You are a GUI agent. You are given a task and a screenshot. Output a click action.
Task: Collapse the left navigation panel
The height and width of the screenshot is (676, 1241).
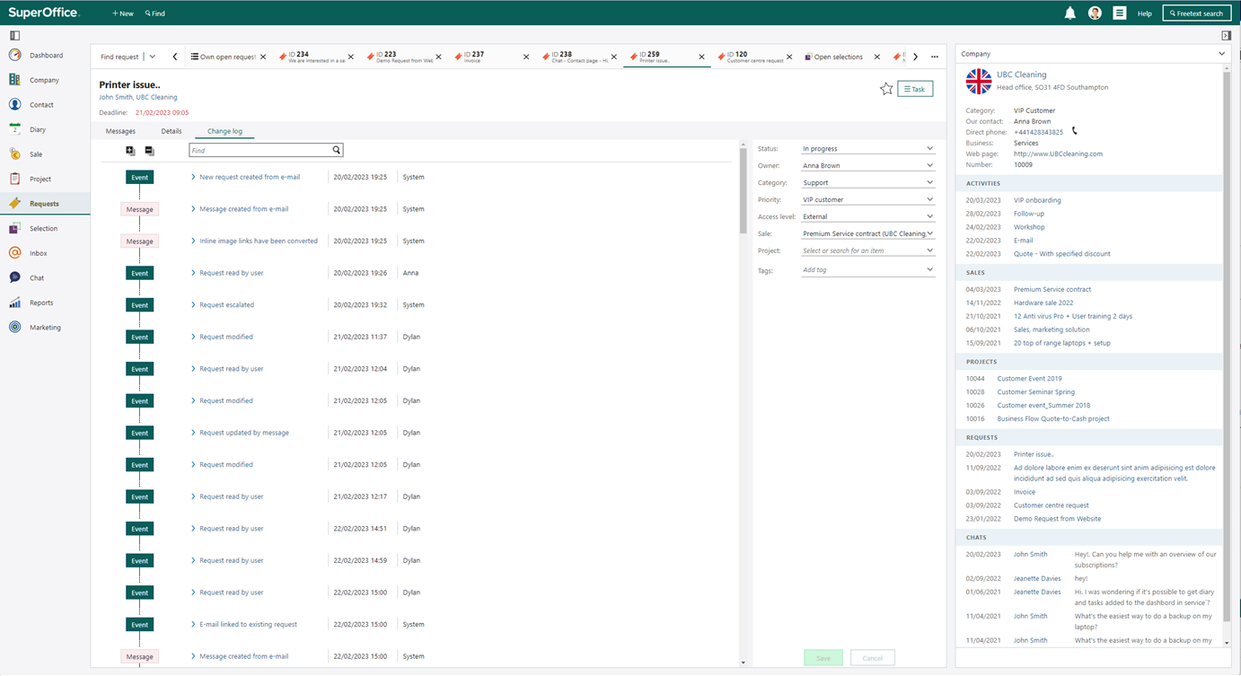point(14,36)
